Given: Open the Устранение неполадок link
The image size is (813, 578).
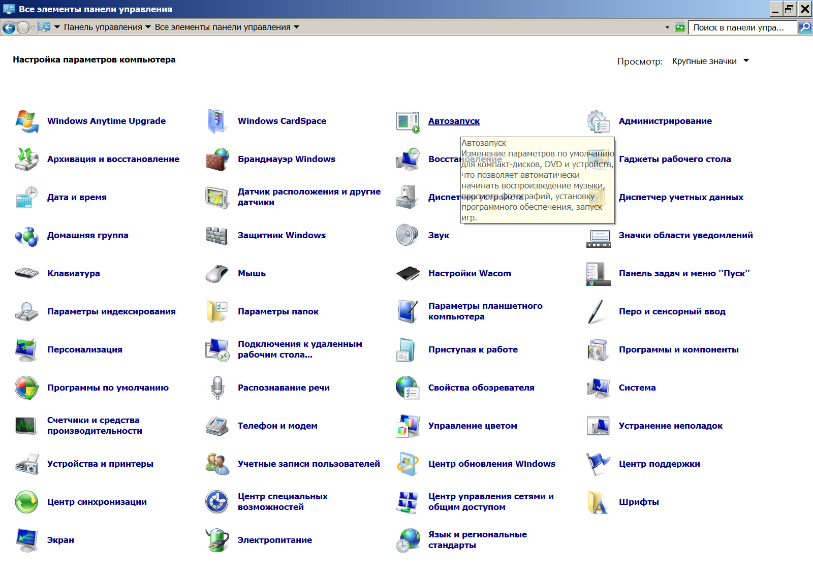Looking at the screenshot, I should [x=671, y=426].
